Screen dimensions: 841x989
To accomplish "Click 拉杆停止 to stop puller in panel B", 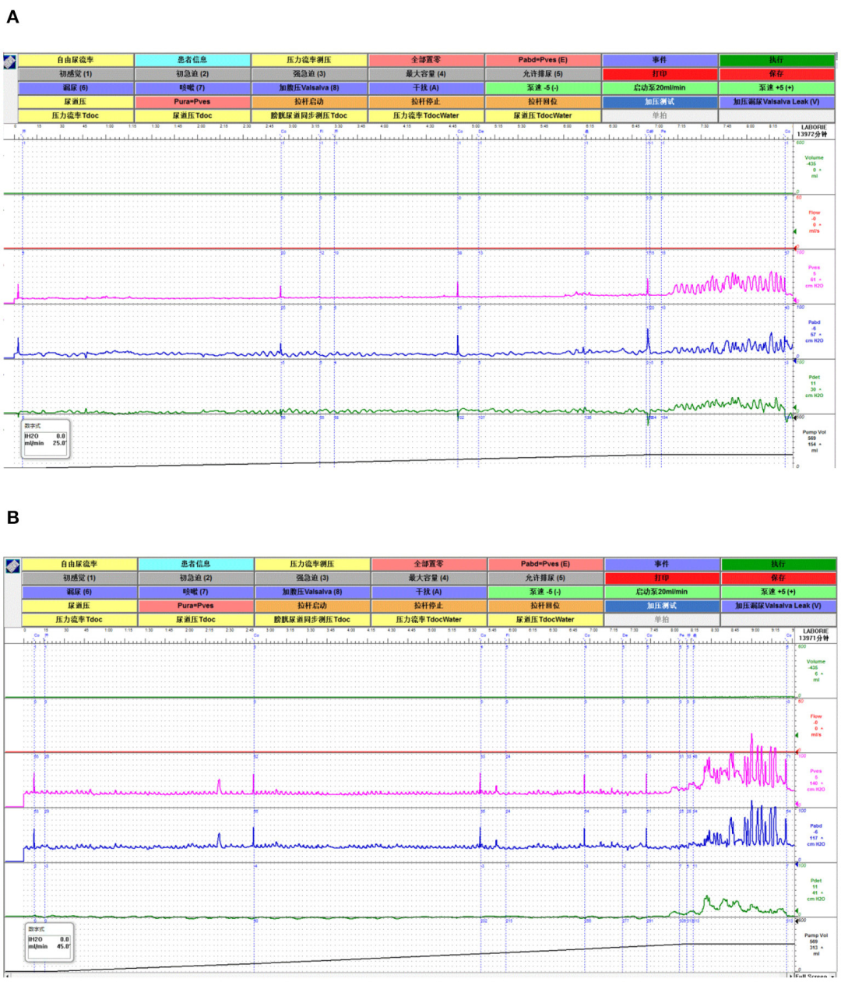I will click(x=429, y=606).
